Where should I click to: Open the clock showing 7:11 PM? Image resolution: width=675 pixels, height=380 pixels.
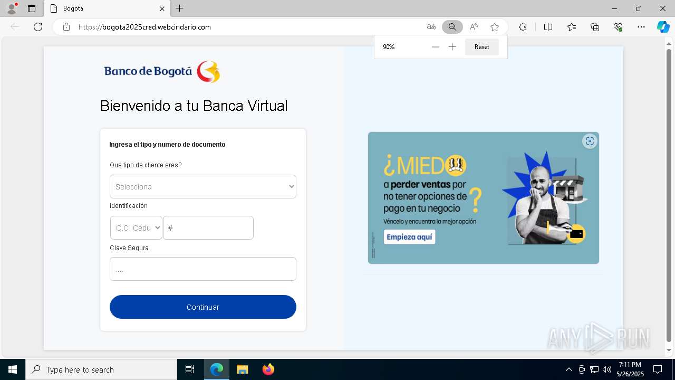point(630,369)
